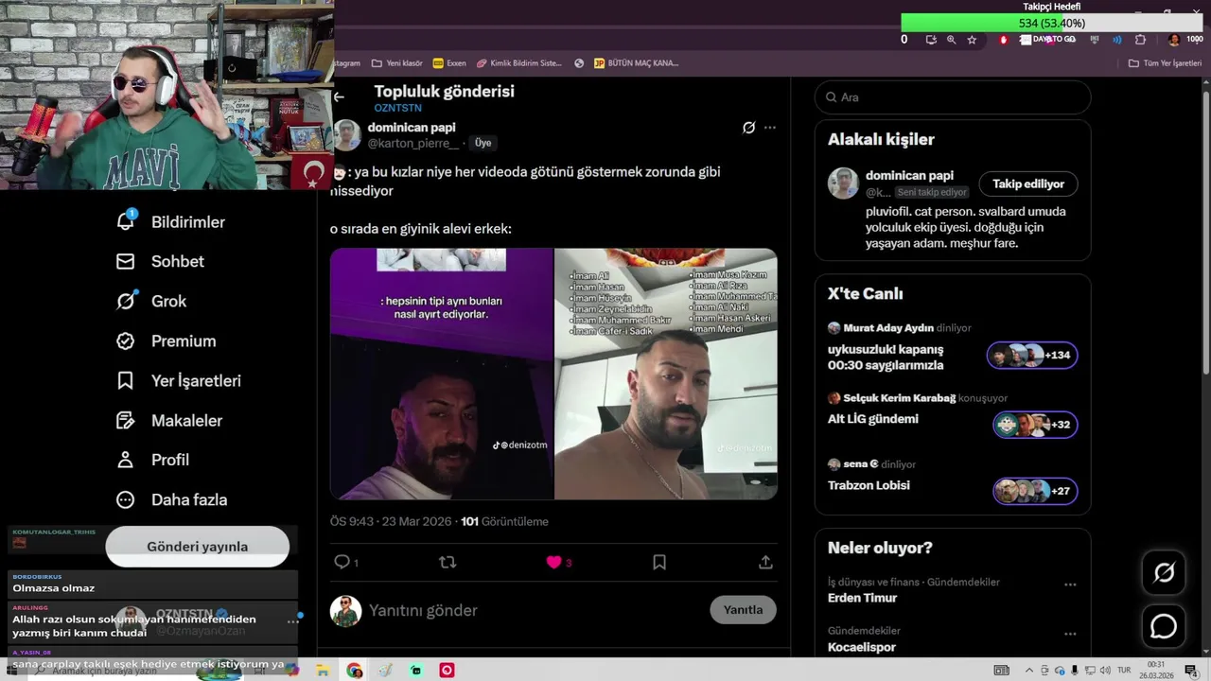This screenshot has height=681, width=1211.
Task: Open the Alt LİG gündemi live space
Action: click(873, 419)
